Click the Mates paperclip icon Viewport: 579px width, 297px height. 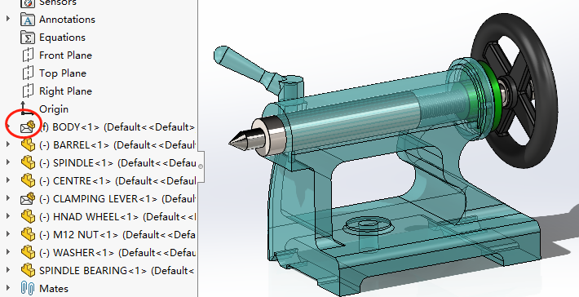click(28, 289)
